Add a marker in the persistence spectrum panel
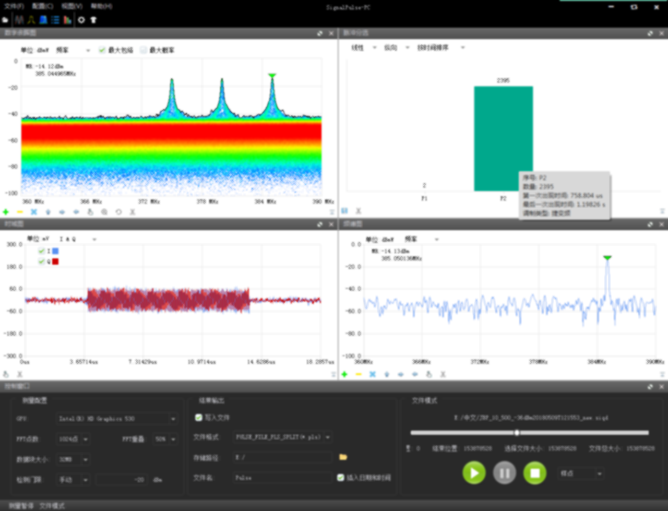The image size is (668, 511). [6, 212]
